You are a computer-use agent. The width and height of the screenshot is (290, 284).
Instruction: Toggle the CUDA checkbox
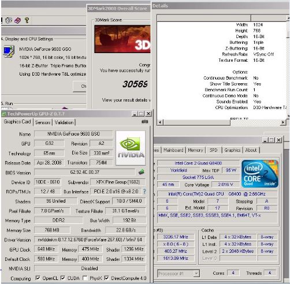pos(63,278)
